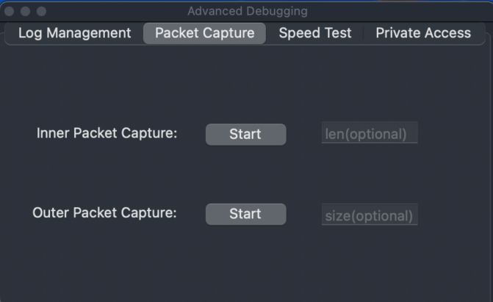Viewport: 493px width, 302px height.
Task: Click the size(optional) input field
Action: pyautogui.click(x=370, y=215)
